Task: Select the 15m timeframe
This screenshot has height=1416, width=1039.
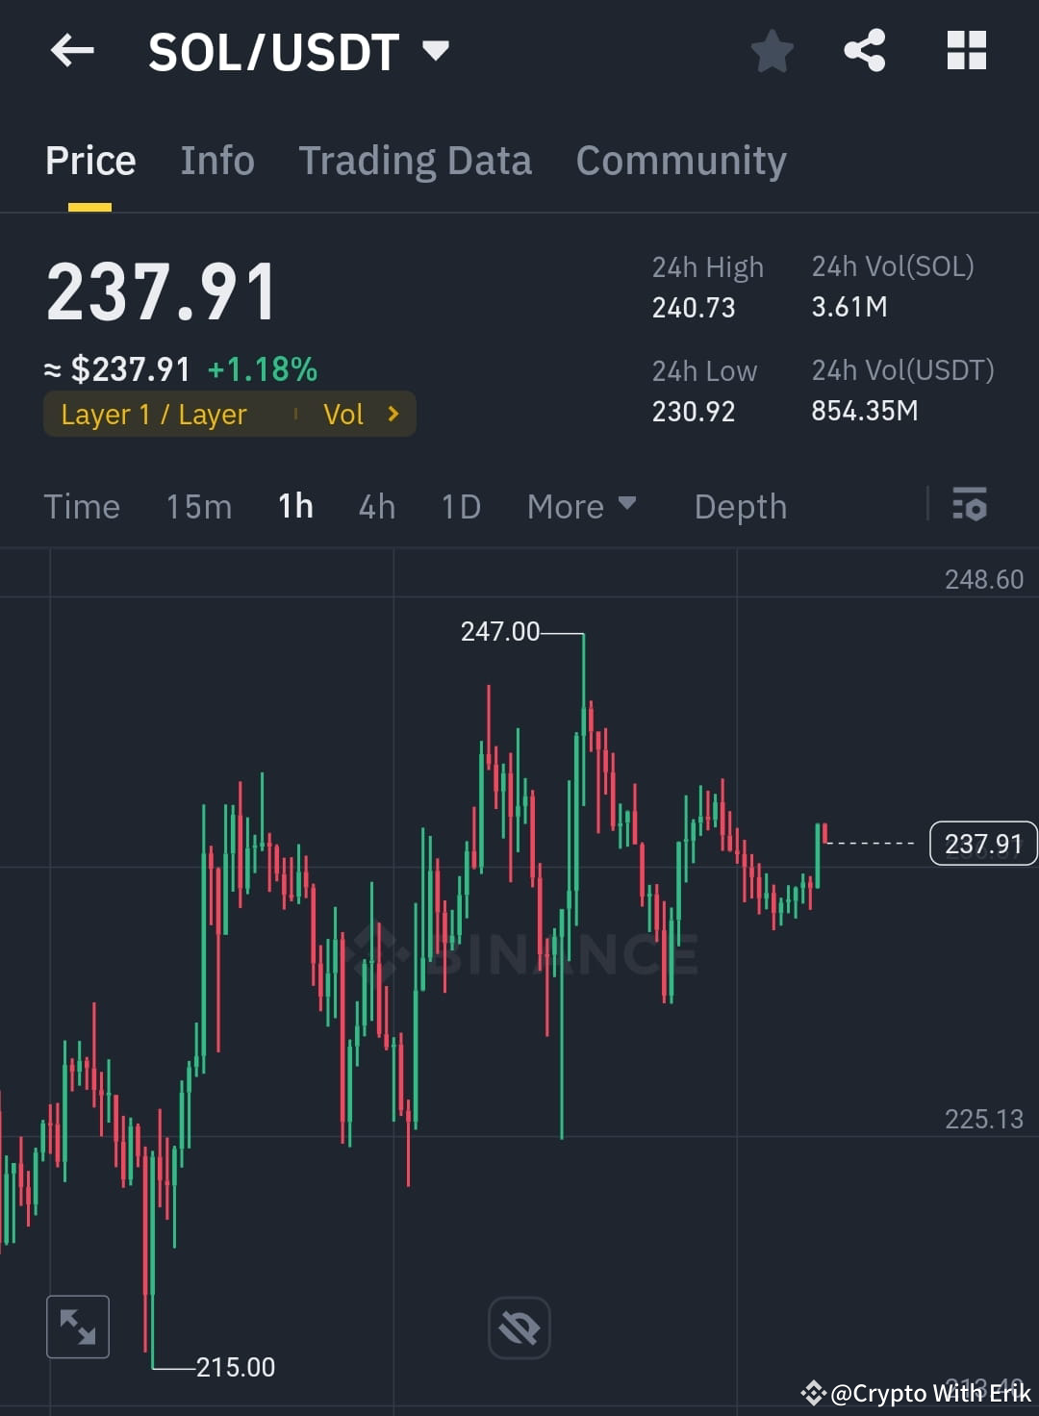Action: pyautogui.click(x=198, y=505)
